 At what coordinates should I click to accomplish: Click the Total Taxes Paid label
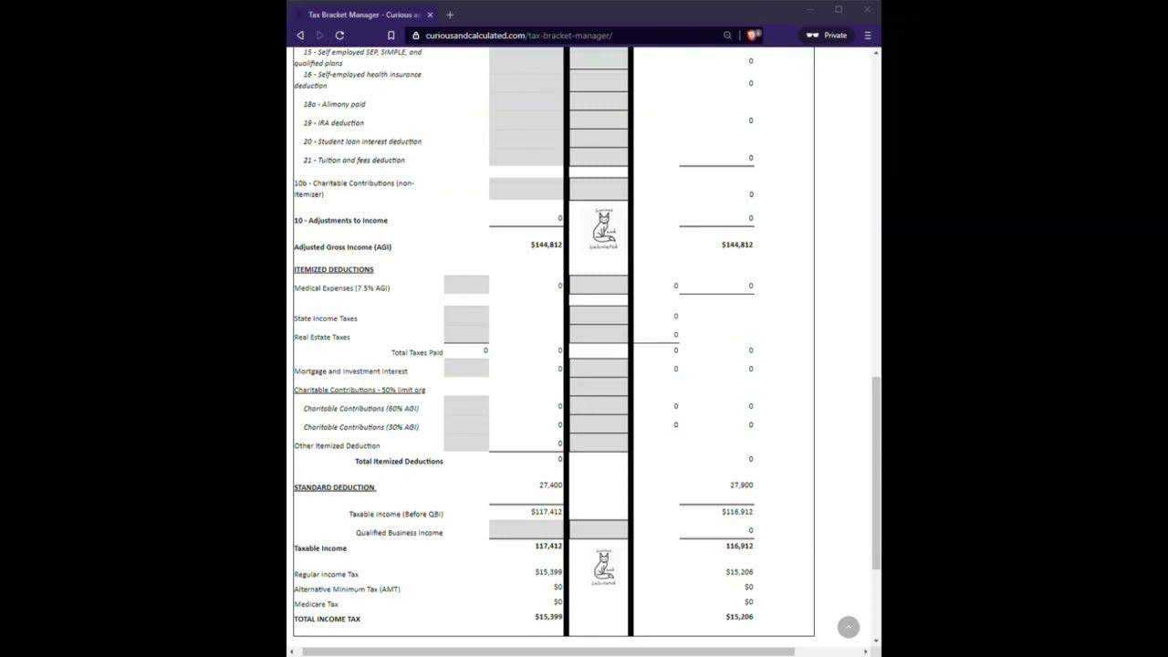tap(417, 353)
